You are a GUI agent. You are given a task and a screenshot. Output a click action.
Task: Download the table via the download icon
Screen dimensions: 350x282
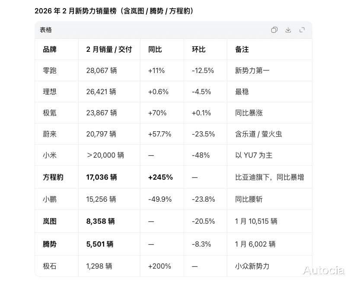click(288, 30)
